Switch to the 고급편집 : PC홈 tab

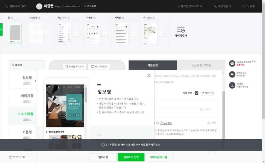point(201,66)
